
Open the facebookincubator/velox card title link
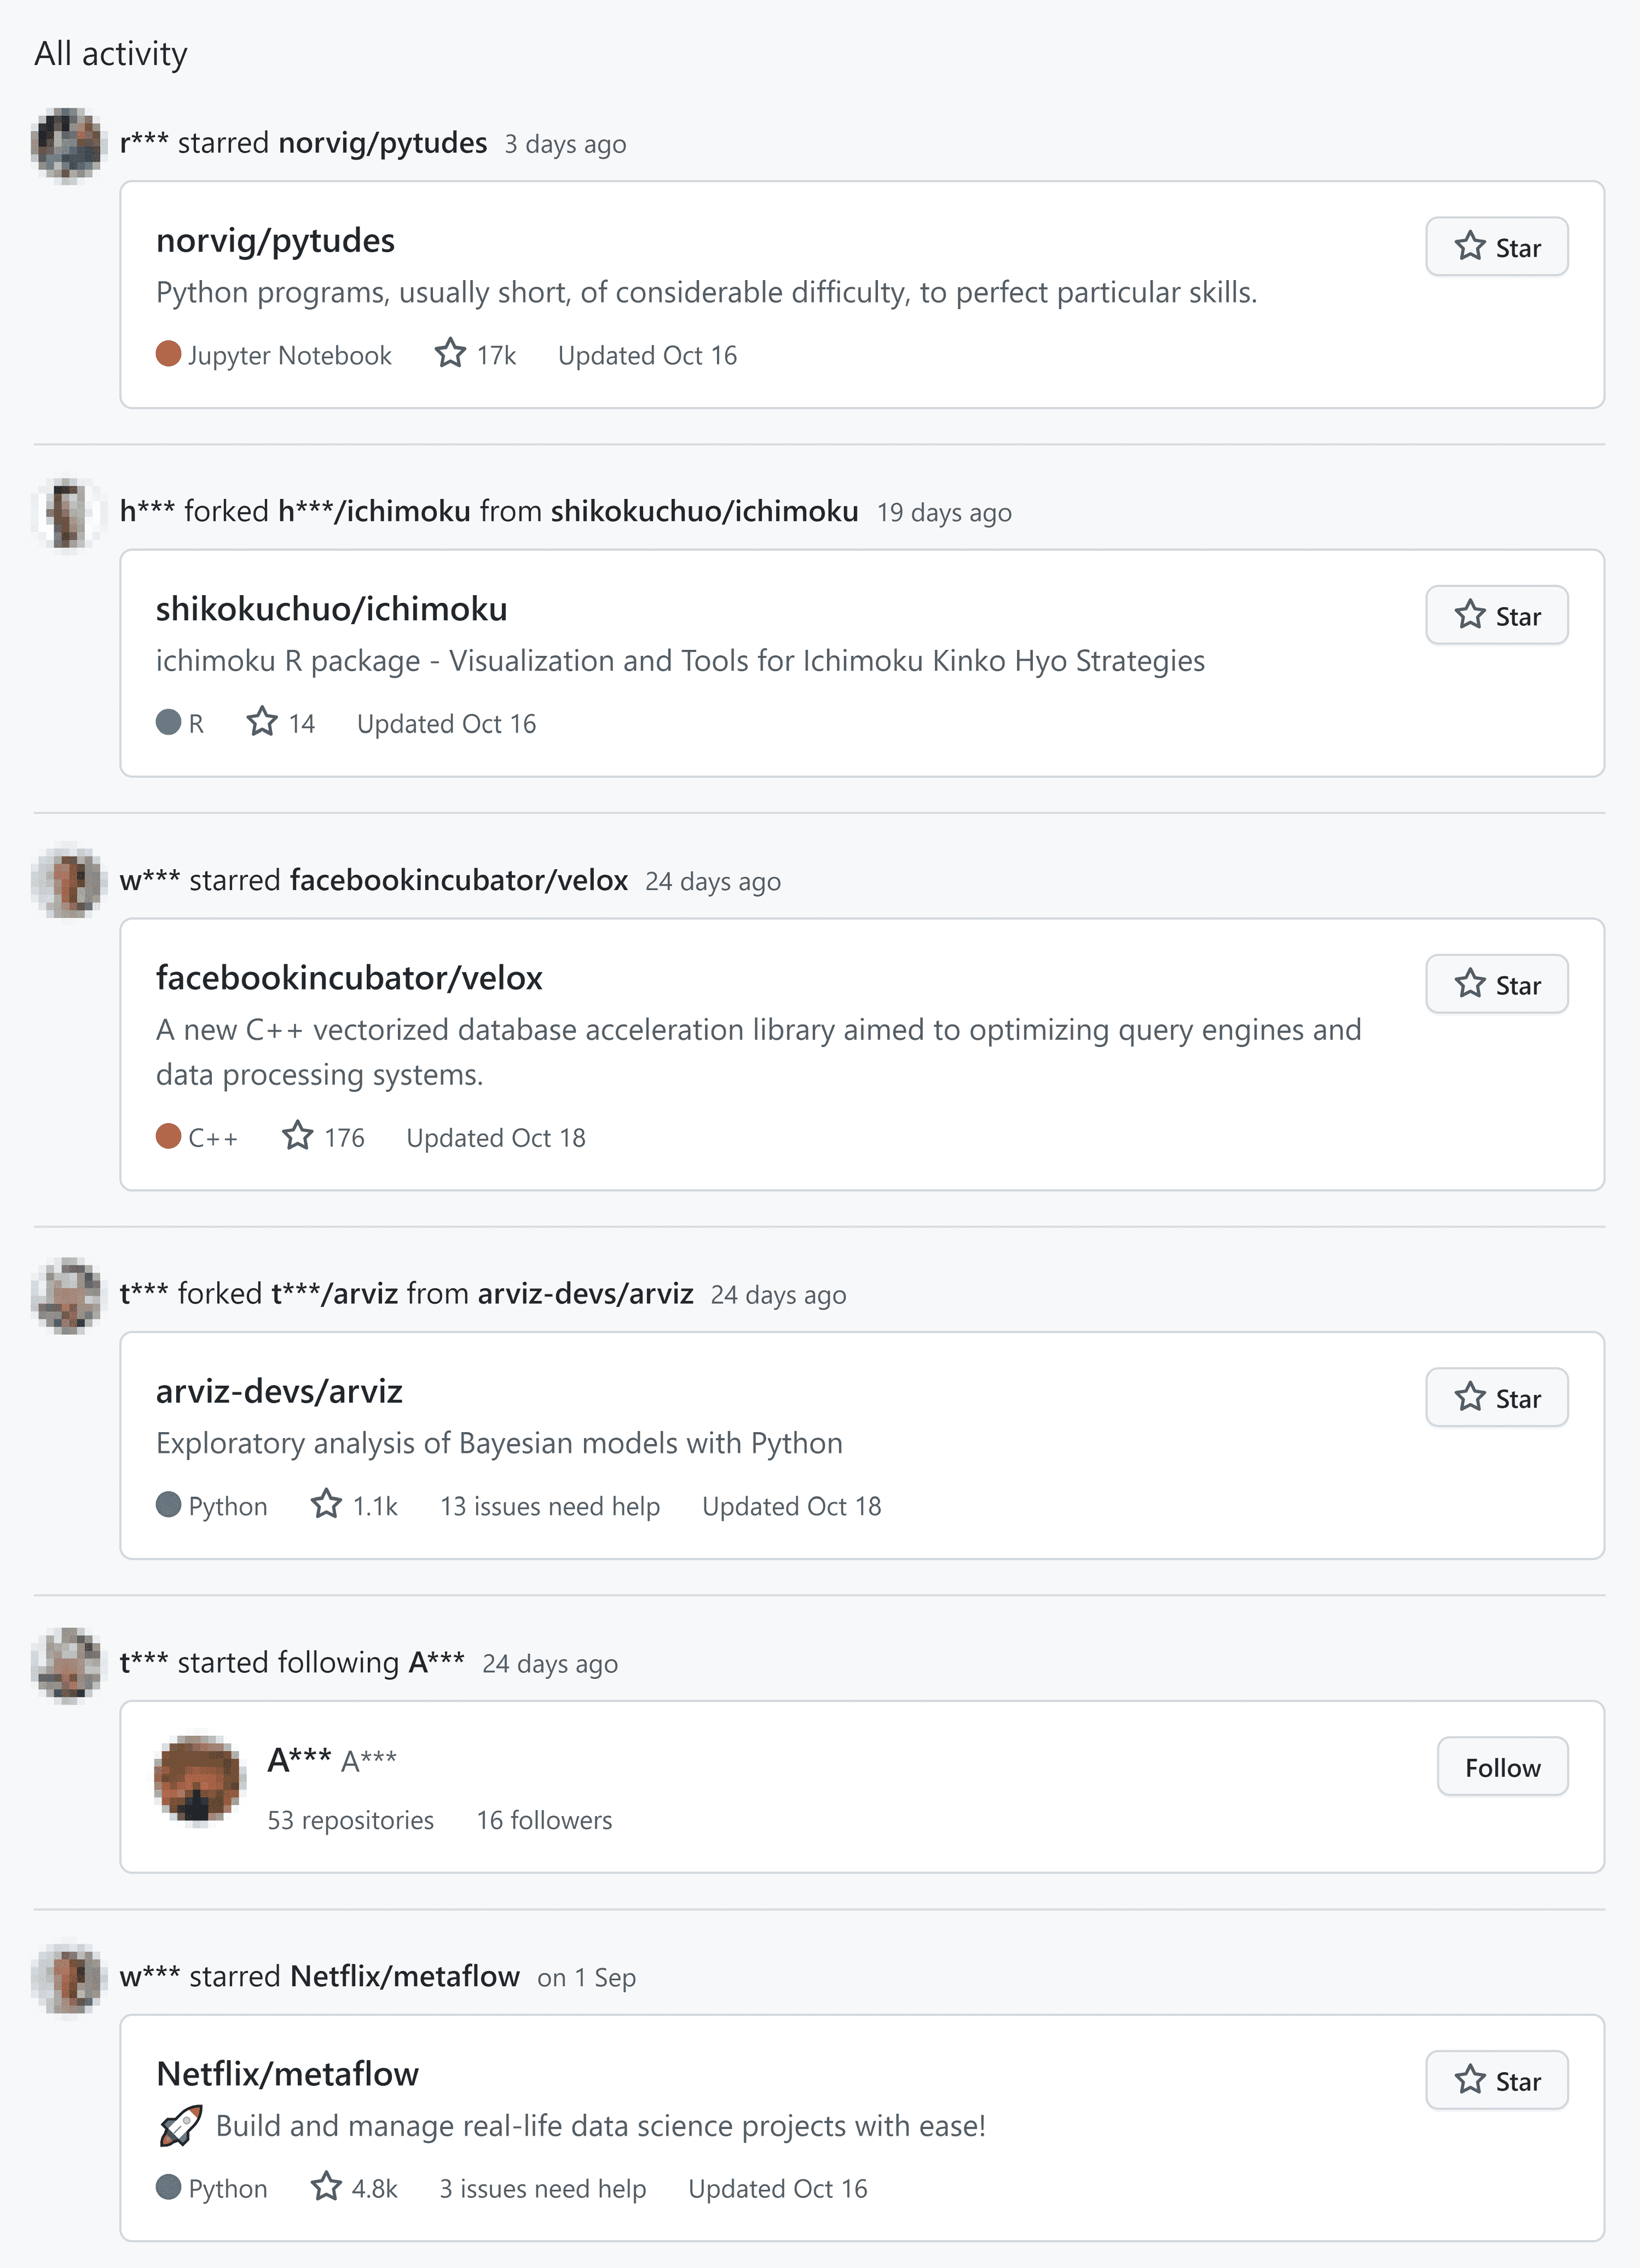[348, 978]
